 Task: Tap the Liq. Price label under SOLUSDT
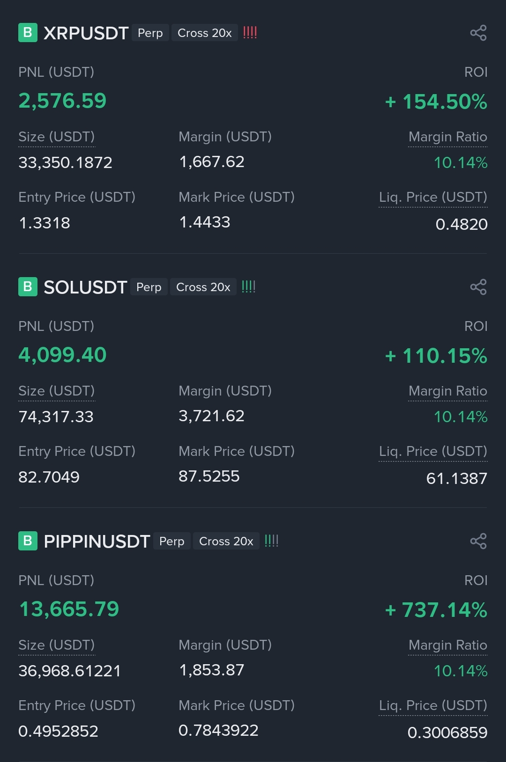433,451
